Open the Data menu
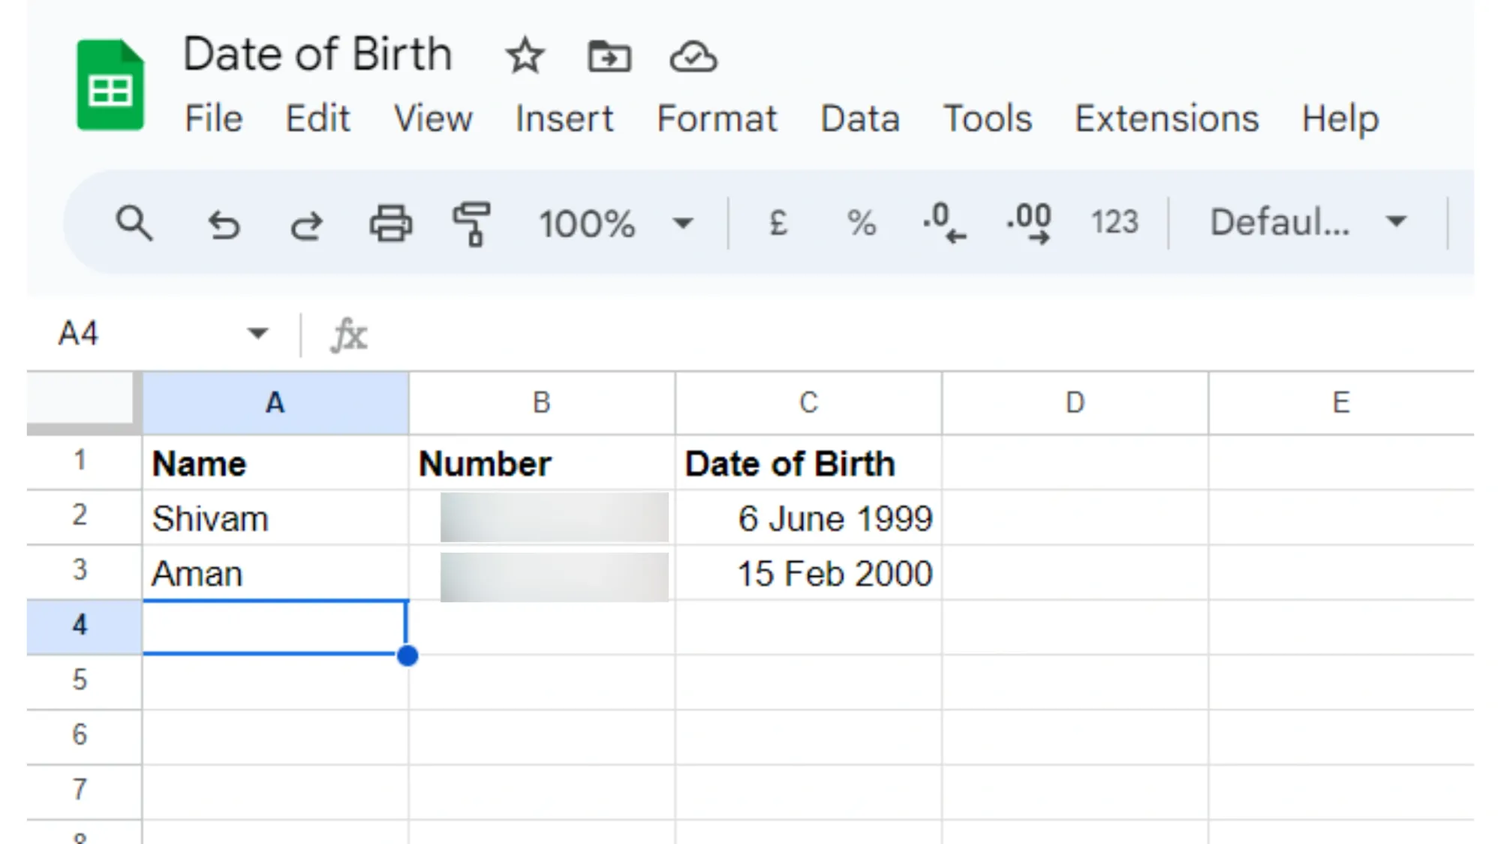The image size is (1501, 844). (859, 119)
